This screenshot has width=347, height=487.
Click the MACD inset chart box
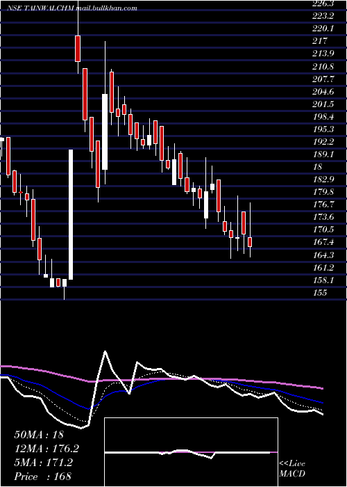point(191,452)
